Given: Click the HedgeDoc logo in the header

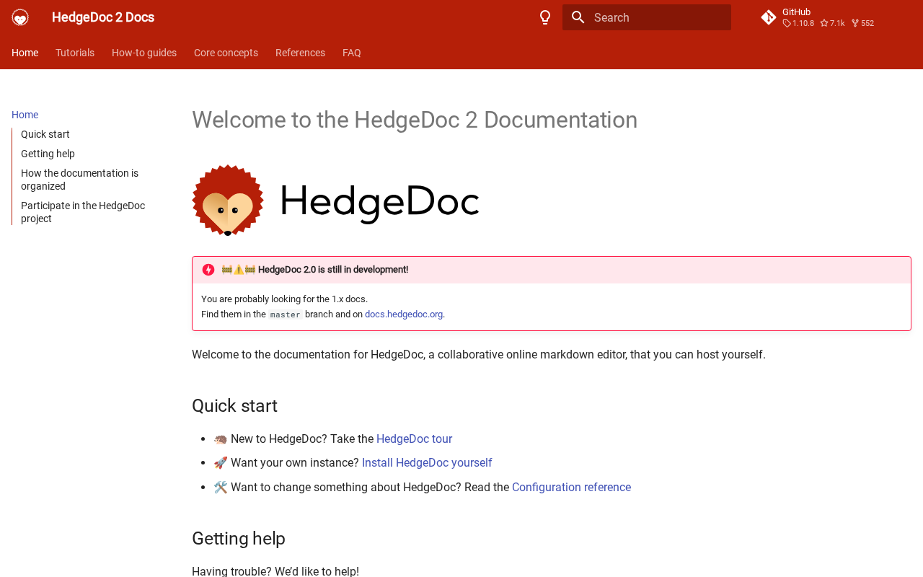Looking at the screenshot, I should click(20, 17).
